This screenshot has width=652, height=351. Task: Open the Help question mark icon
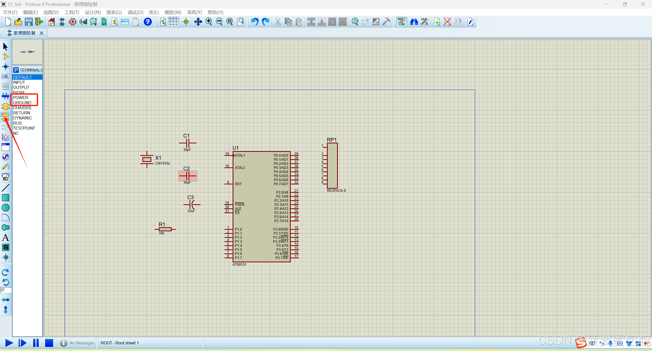point(148,22)
